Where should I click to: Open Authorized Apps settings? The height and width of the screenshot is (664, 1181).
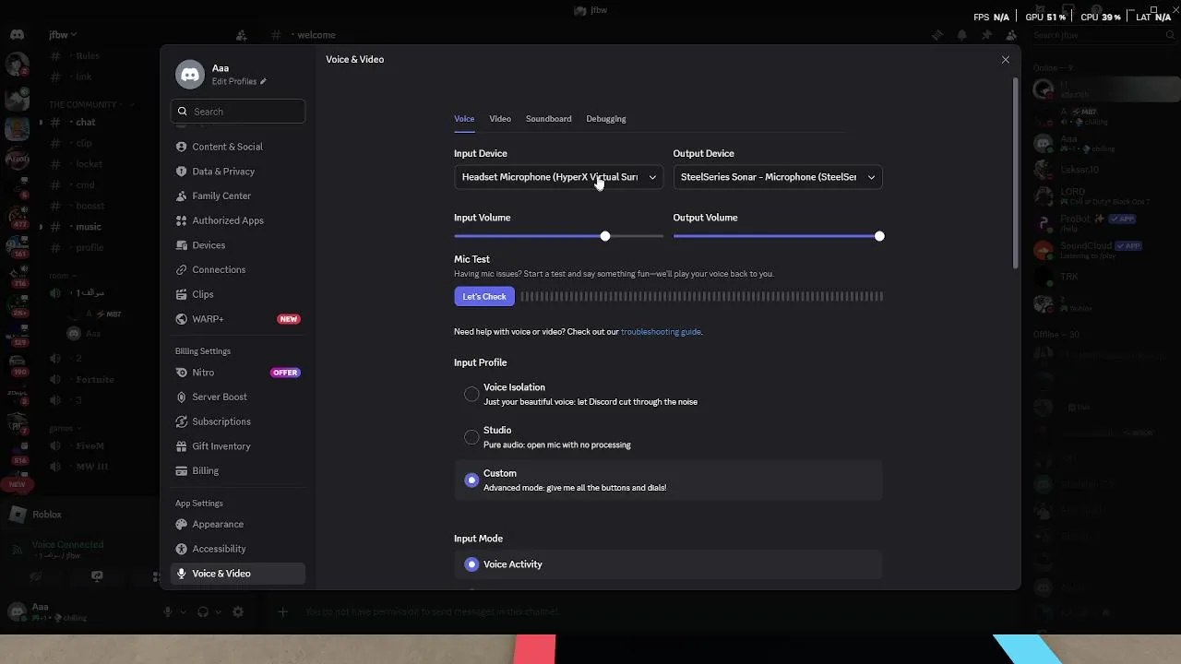238,220
